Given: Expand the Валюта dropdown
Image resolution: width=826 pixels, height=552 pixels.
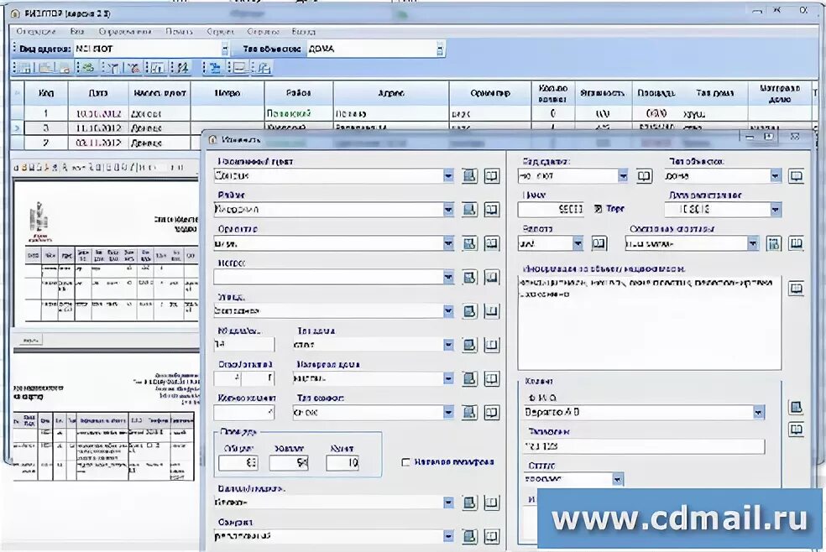Looking at the screenshot, I should [x=578, y=243].
